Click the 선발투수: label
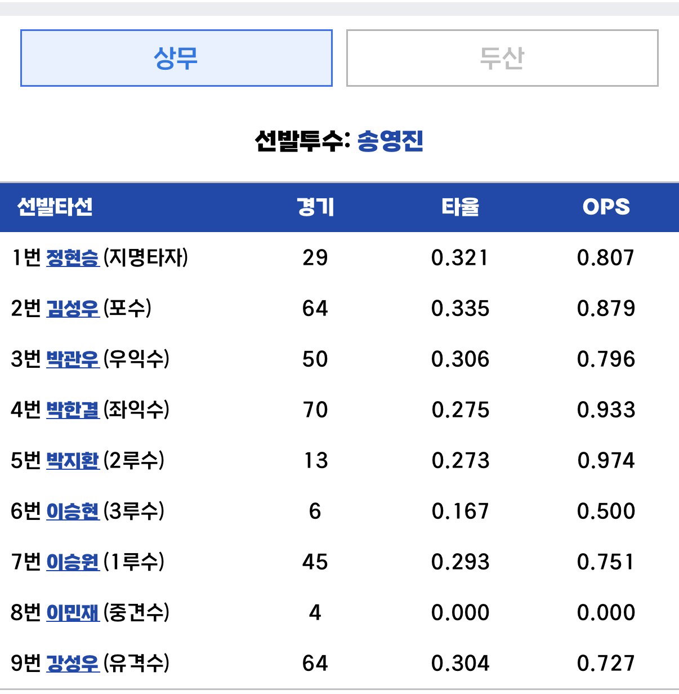This screenshot has width=679, height=694. [303, 141]
